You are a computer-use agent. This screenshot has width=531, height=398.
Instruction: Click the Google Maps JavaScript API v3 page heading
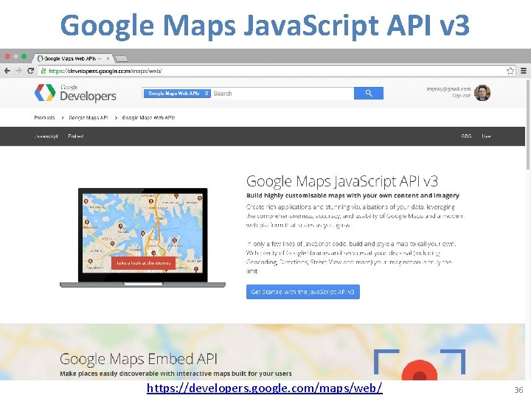pyautogui.click(x=342, y=181)
